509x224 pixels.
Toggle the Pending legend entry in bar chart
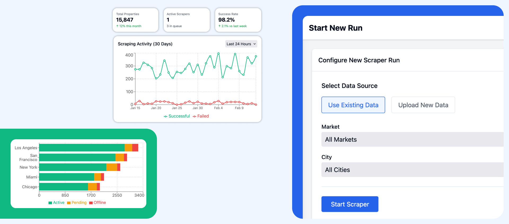click(77, 203)
